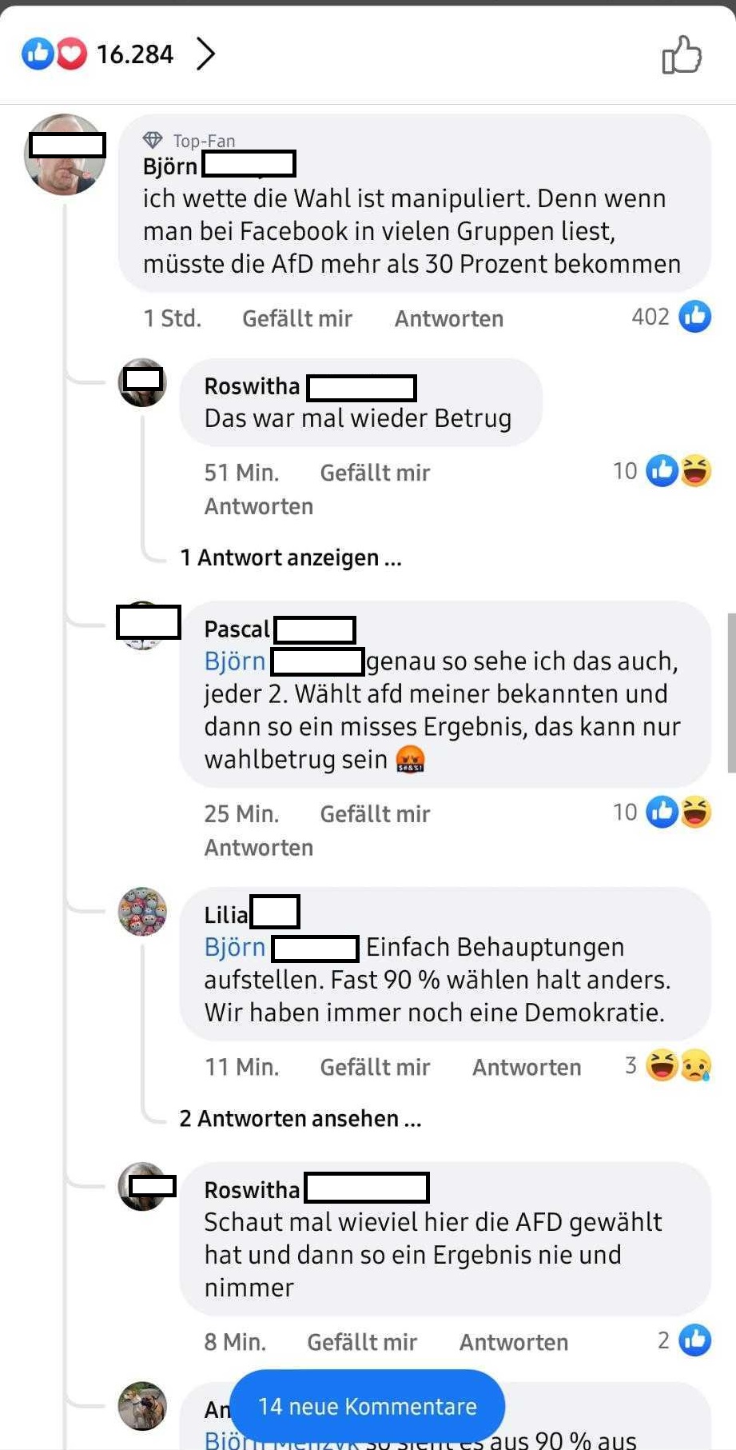Click the vertical scrollbar on right edge
Viewport: 736px width, 1450px height.
(731, 693)
